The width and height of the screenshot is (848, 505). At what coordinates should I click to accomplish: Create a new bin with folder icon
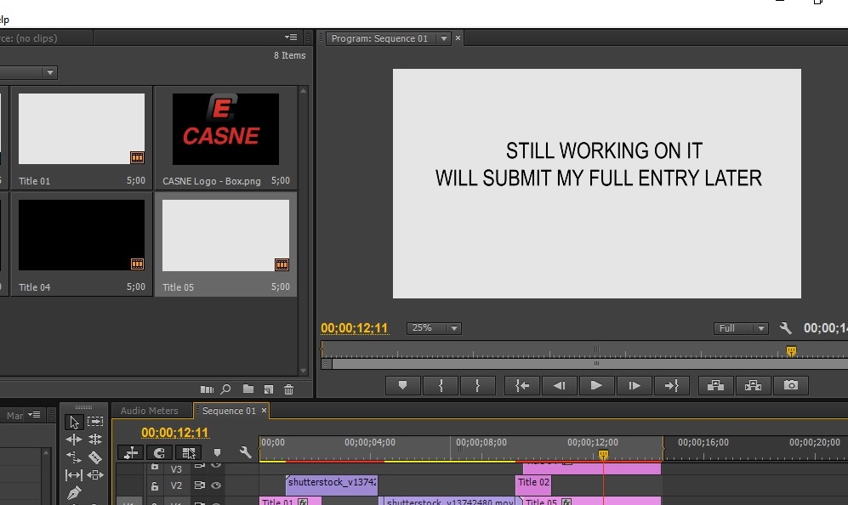coord(248,389)
